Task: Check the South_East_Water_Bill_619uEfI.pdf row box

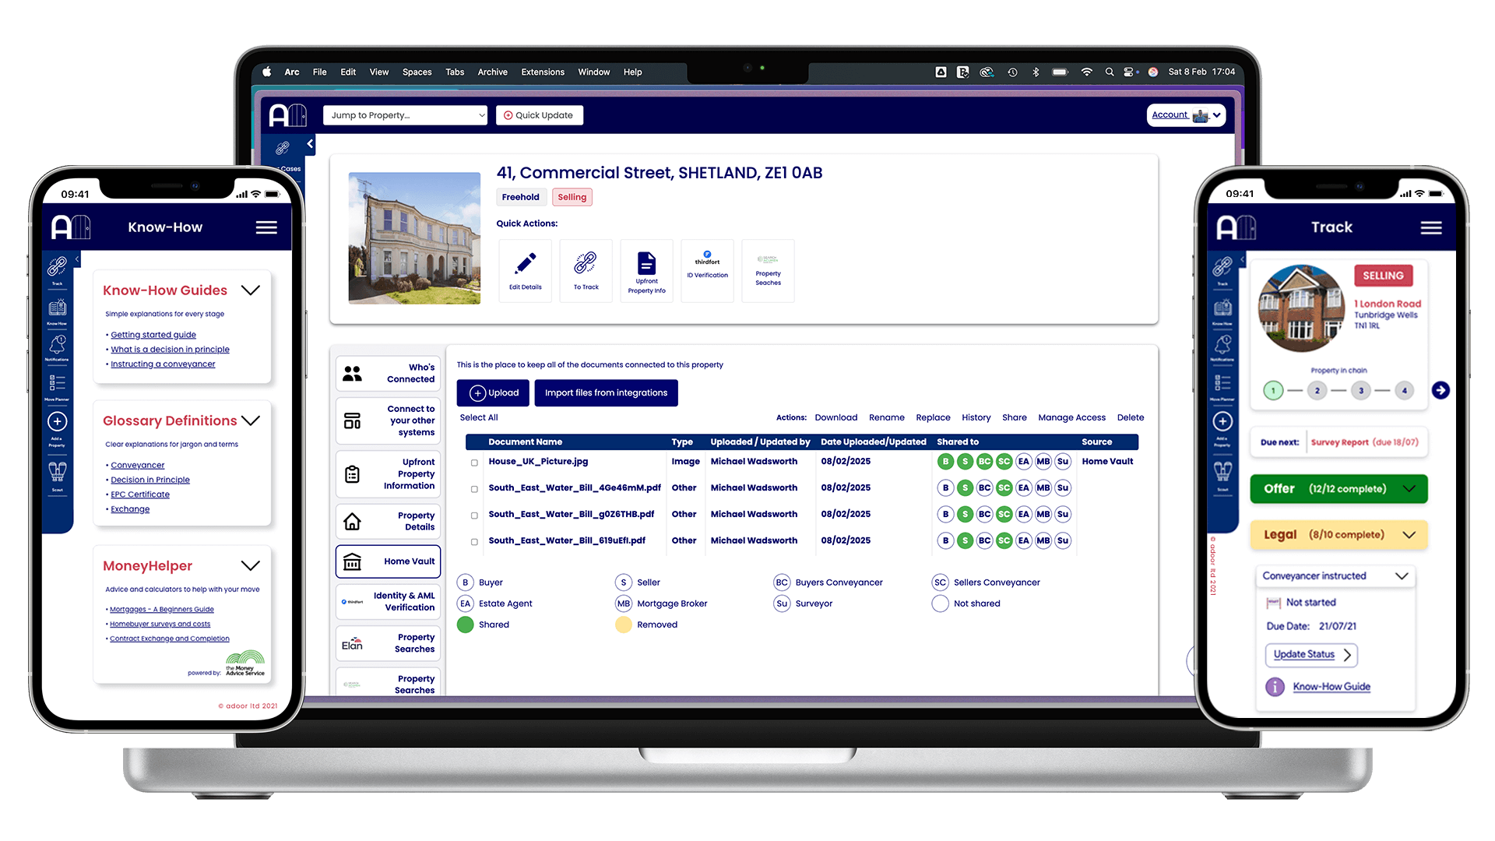Action: (x=474, y=542)
